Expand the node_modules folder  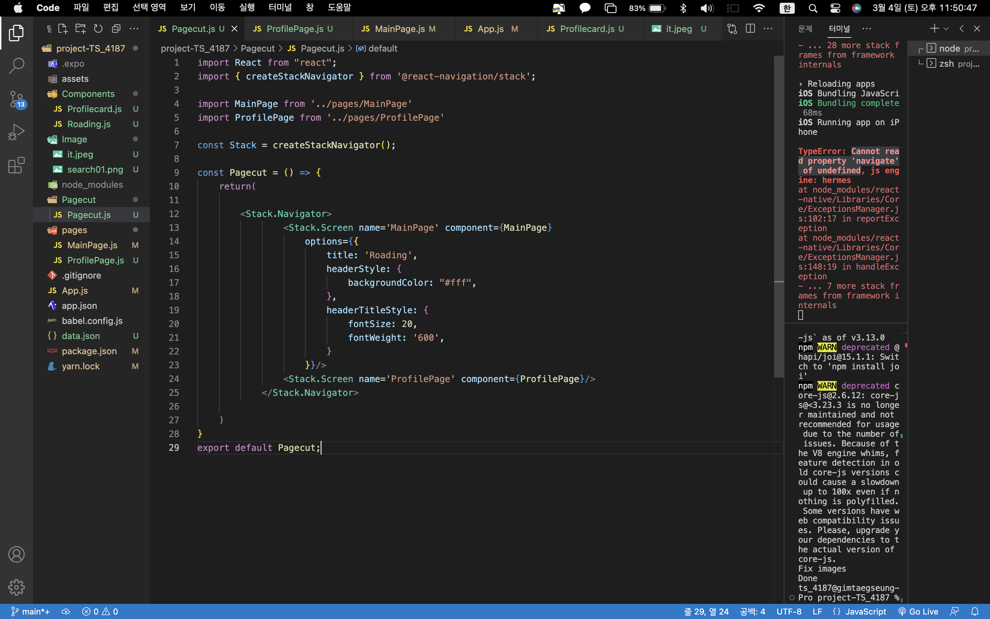click(x=91, y=185)
